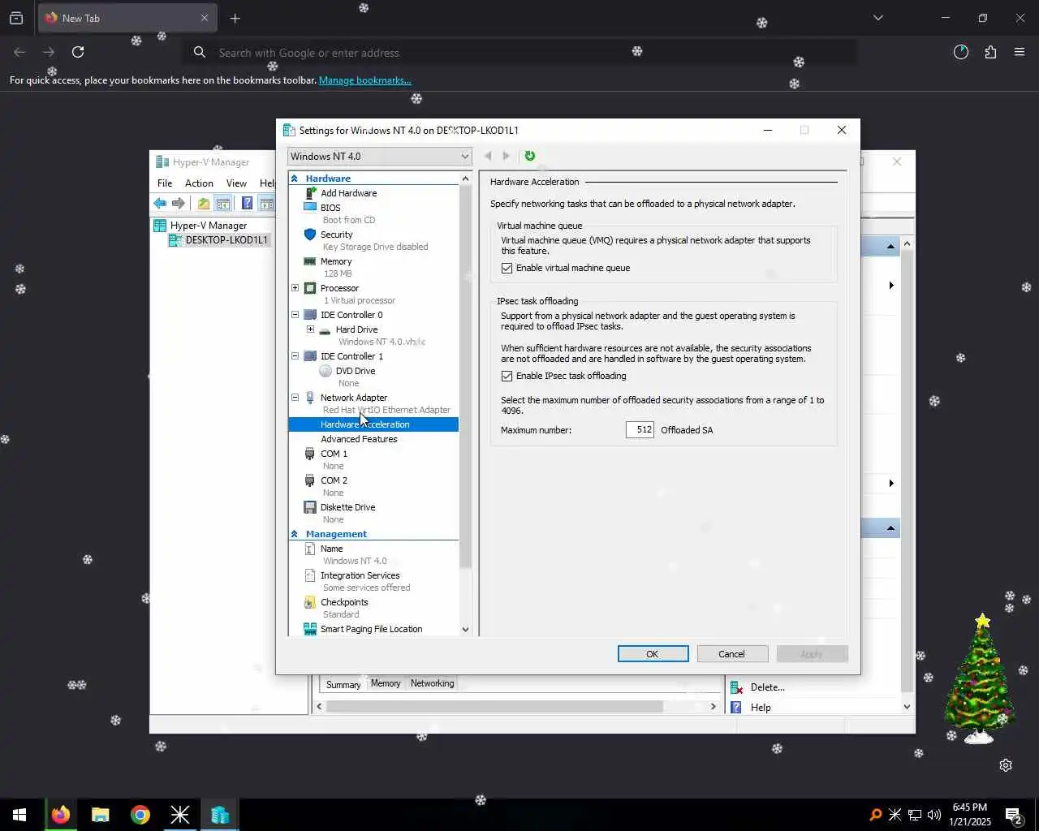The width and height of the screenshot is (1039, 831).
Task: Click the help question-mark toolbar icon
Action: click(x=247, y=203)
